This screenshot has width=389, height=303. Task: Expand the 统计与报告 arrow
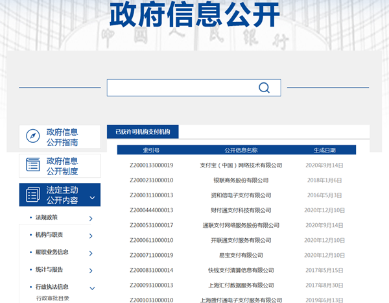(x=91, y=271)
